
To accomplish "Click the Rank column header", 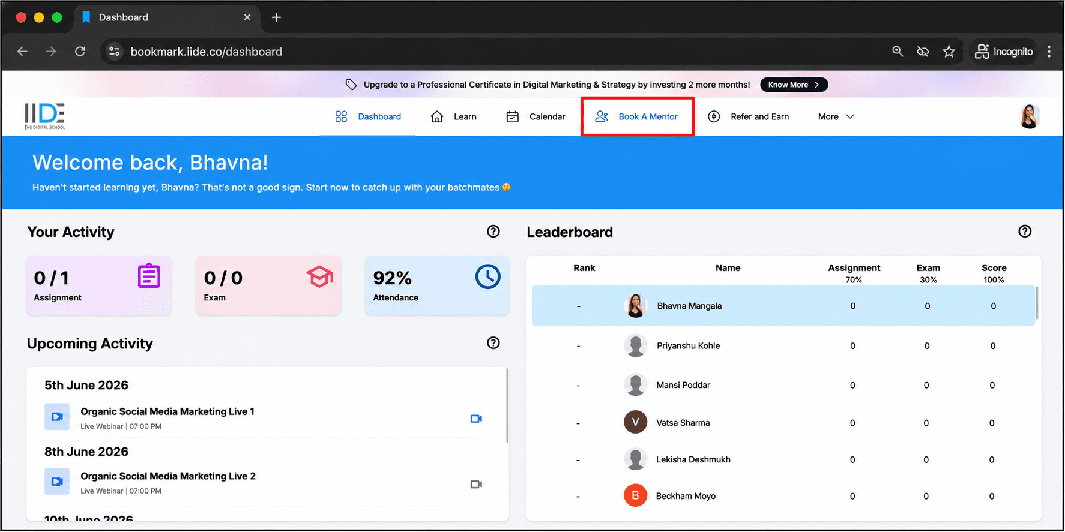I will (584, 268).
